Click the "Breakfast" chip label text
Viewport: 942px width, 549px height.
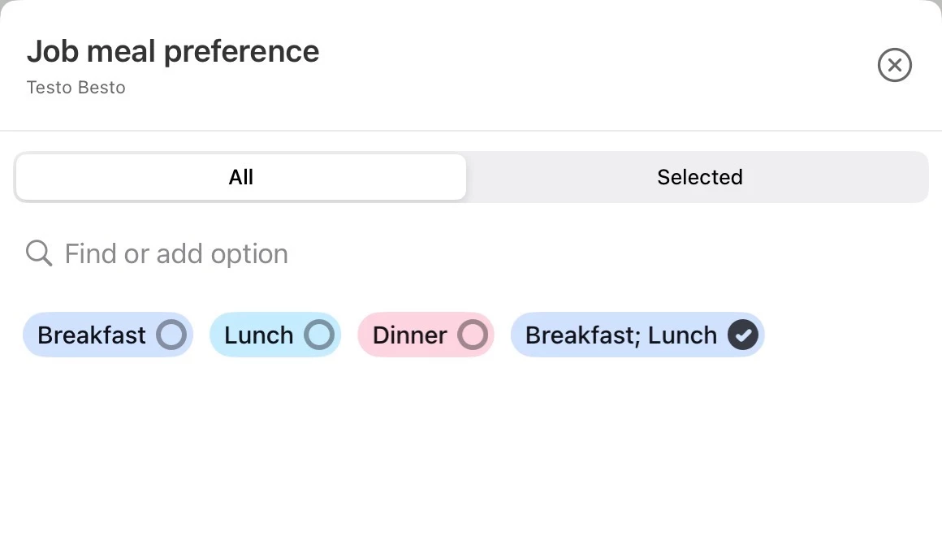[x=92, y=335]
